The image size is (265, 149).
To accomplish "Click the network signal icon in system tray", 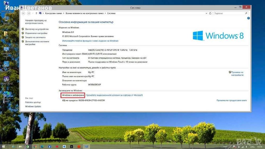I will point(242,147).
